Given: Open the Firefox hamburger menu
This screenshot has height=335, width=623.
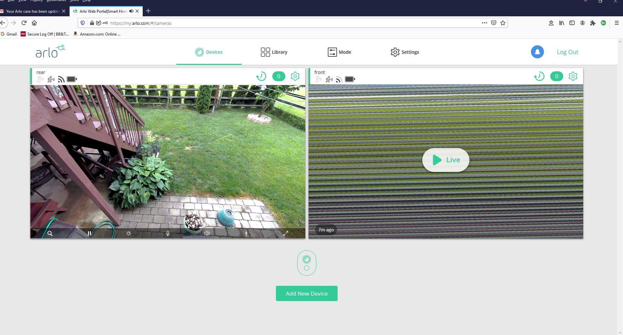Looking at the screenshot, I should (616, 23).
